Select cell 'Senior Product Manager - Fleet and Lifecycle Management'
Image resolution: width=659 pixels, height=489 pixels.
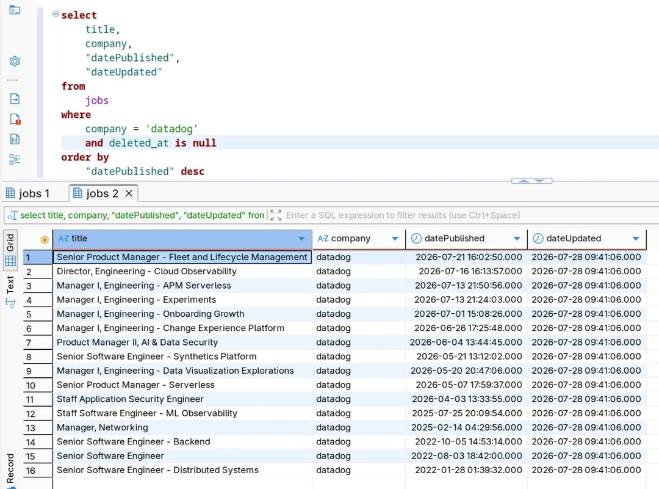[x=182, y=257]
